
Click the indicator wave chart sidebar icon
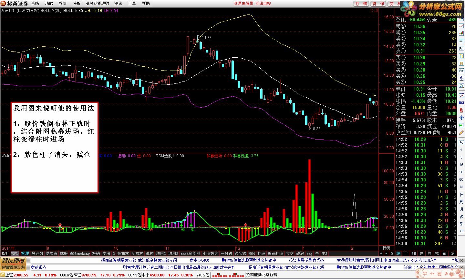pyautogui.click(x=461, y=96)
